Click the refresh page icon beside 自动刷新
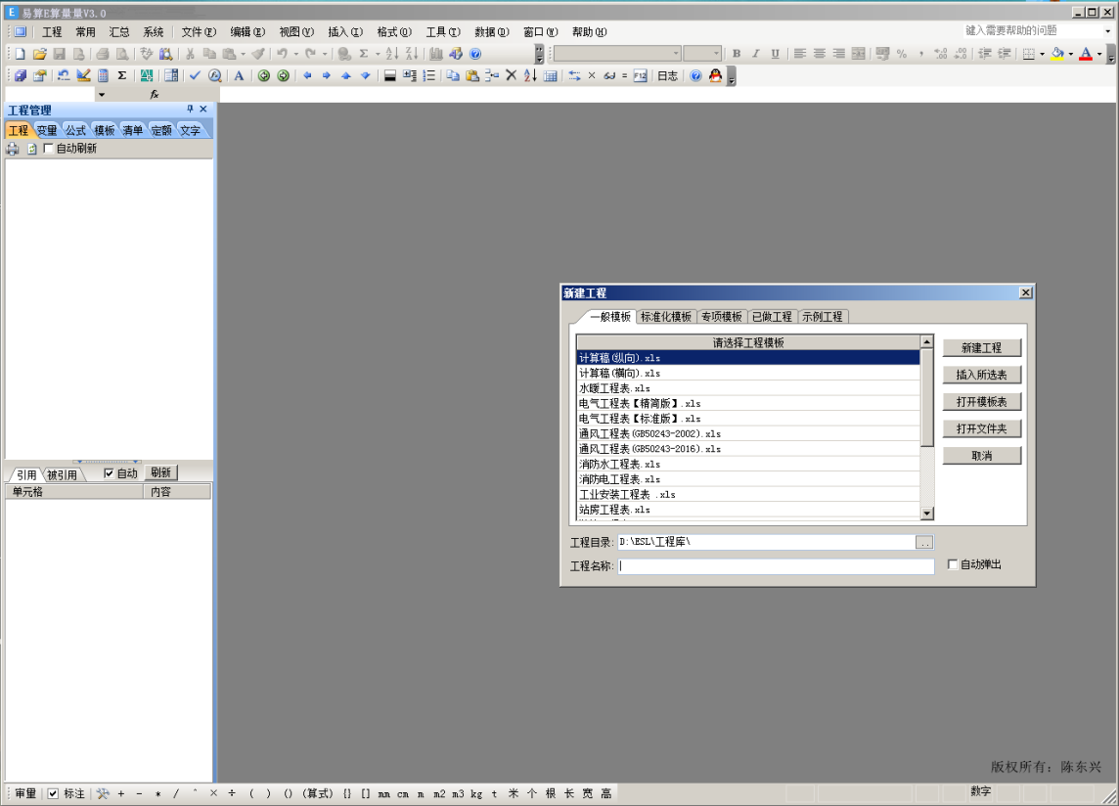 (31, 149)
